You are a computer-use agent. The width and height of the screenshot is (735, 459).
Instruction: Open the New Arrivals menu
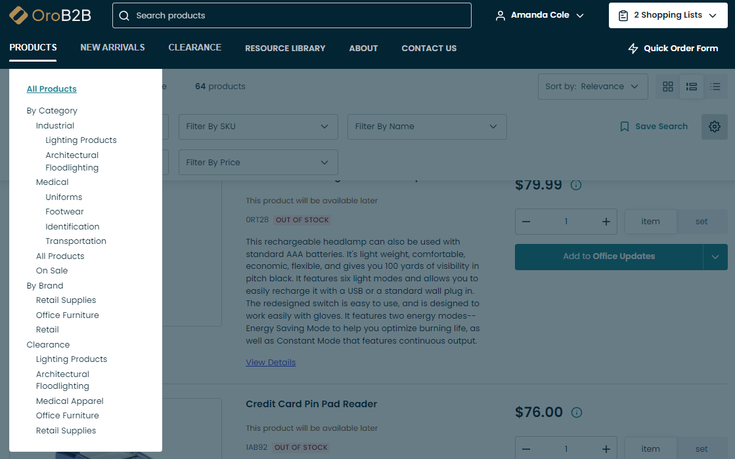click(x=112, y=48)
